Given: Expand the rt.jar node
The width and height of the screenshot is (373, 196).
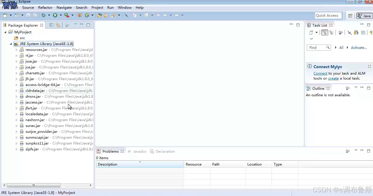Looking at the screenshot, I should coord(16,56).
